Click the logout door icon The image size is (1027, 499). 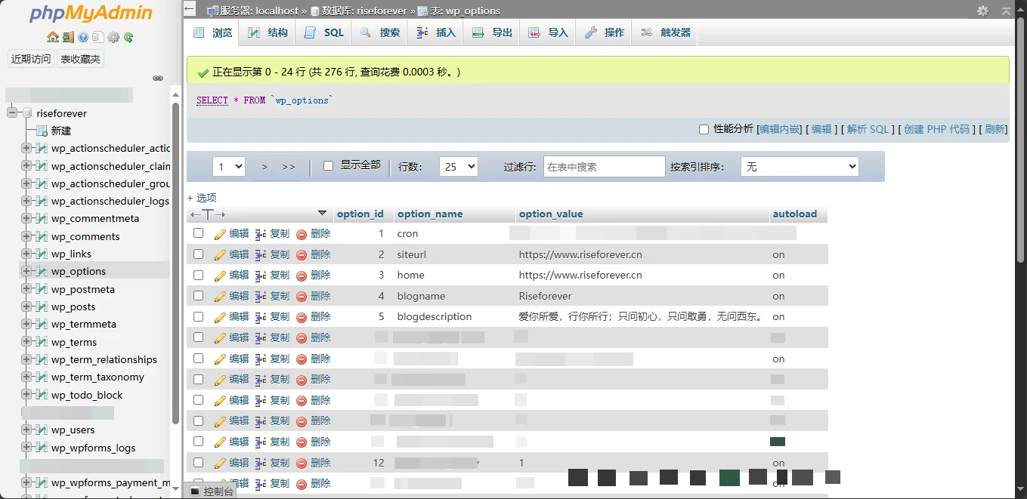point(68,37)
